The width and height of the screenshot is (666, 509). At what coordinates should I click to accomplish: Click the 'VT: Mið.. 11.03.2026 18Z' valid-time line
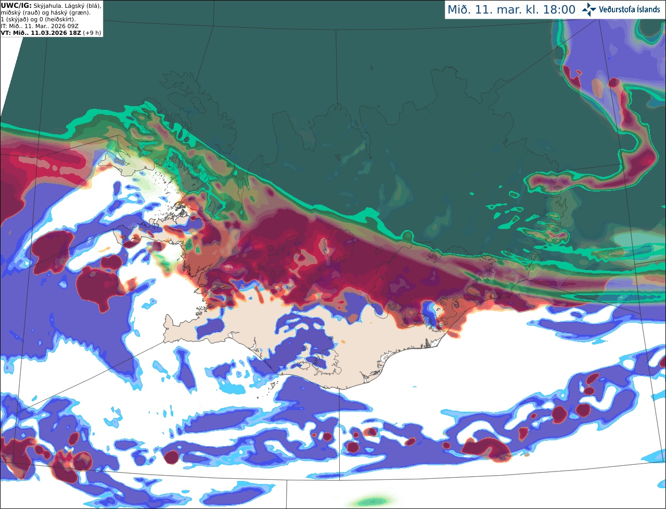pyautogui.click(x=41, y=32)
